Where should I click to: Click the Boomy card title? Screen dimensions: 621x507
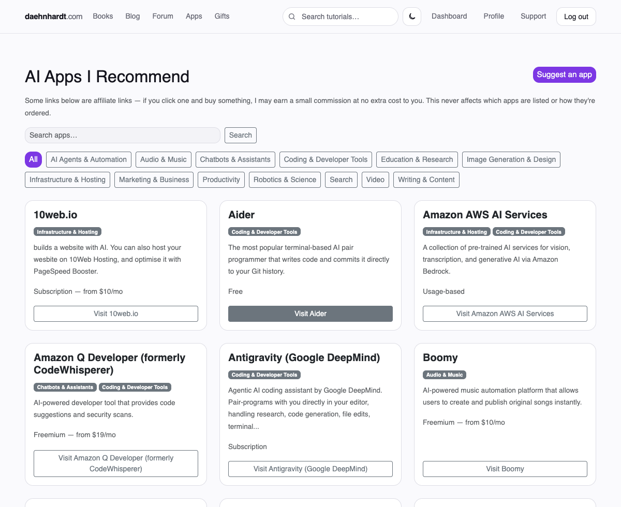click(440, 357)
